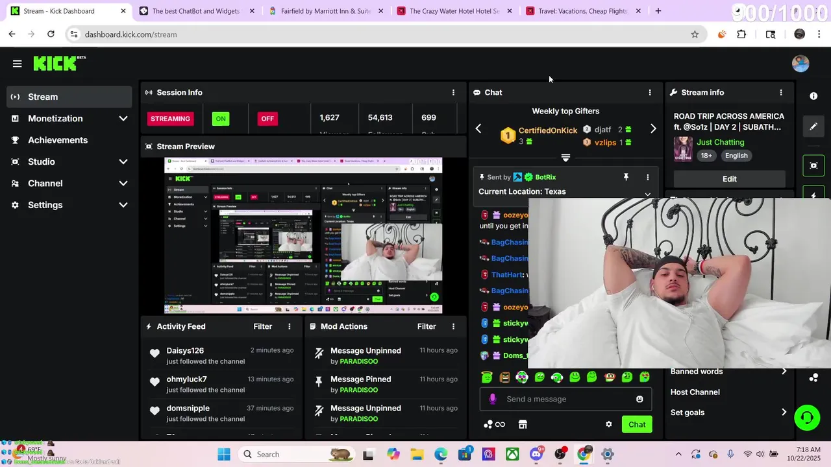Open the emoji picker in message box
831x467 pixels.
pos(639,399)
